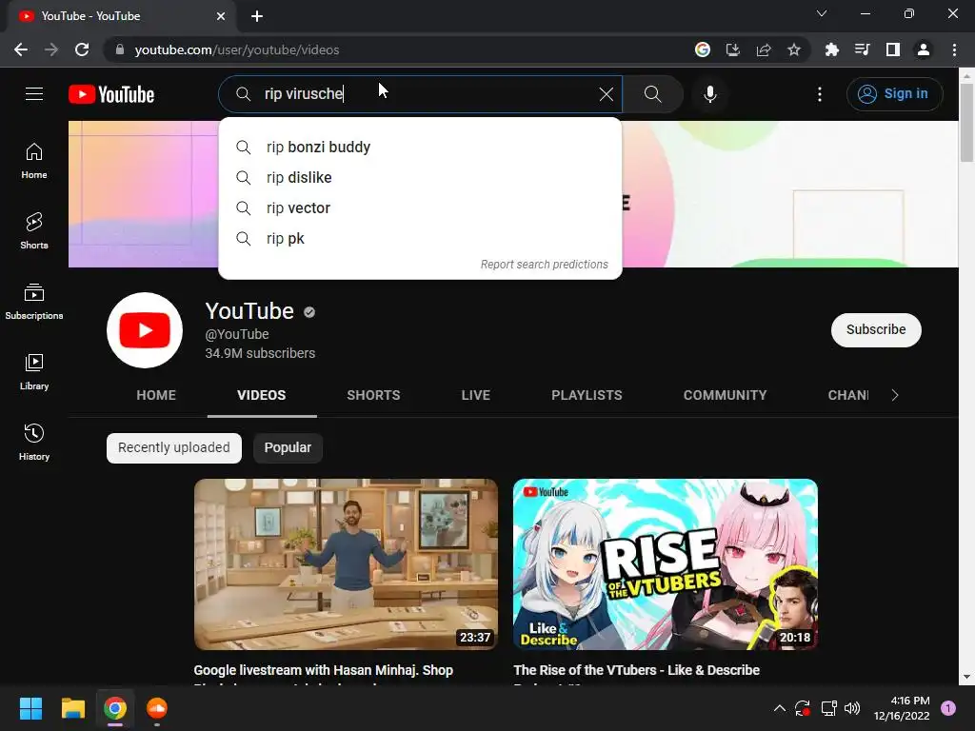Open the media control icon
The height and width of the screenshot is (731, 975).
pos(862,49)
